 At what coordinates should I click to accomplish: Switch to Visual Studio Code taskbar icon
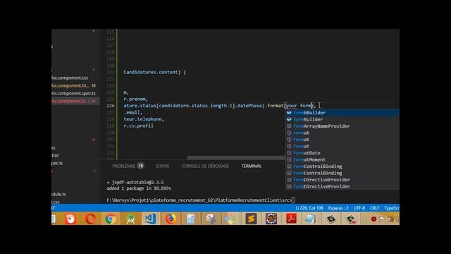150,219
